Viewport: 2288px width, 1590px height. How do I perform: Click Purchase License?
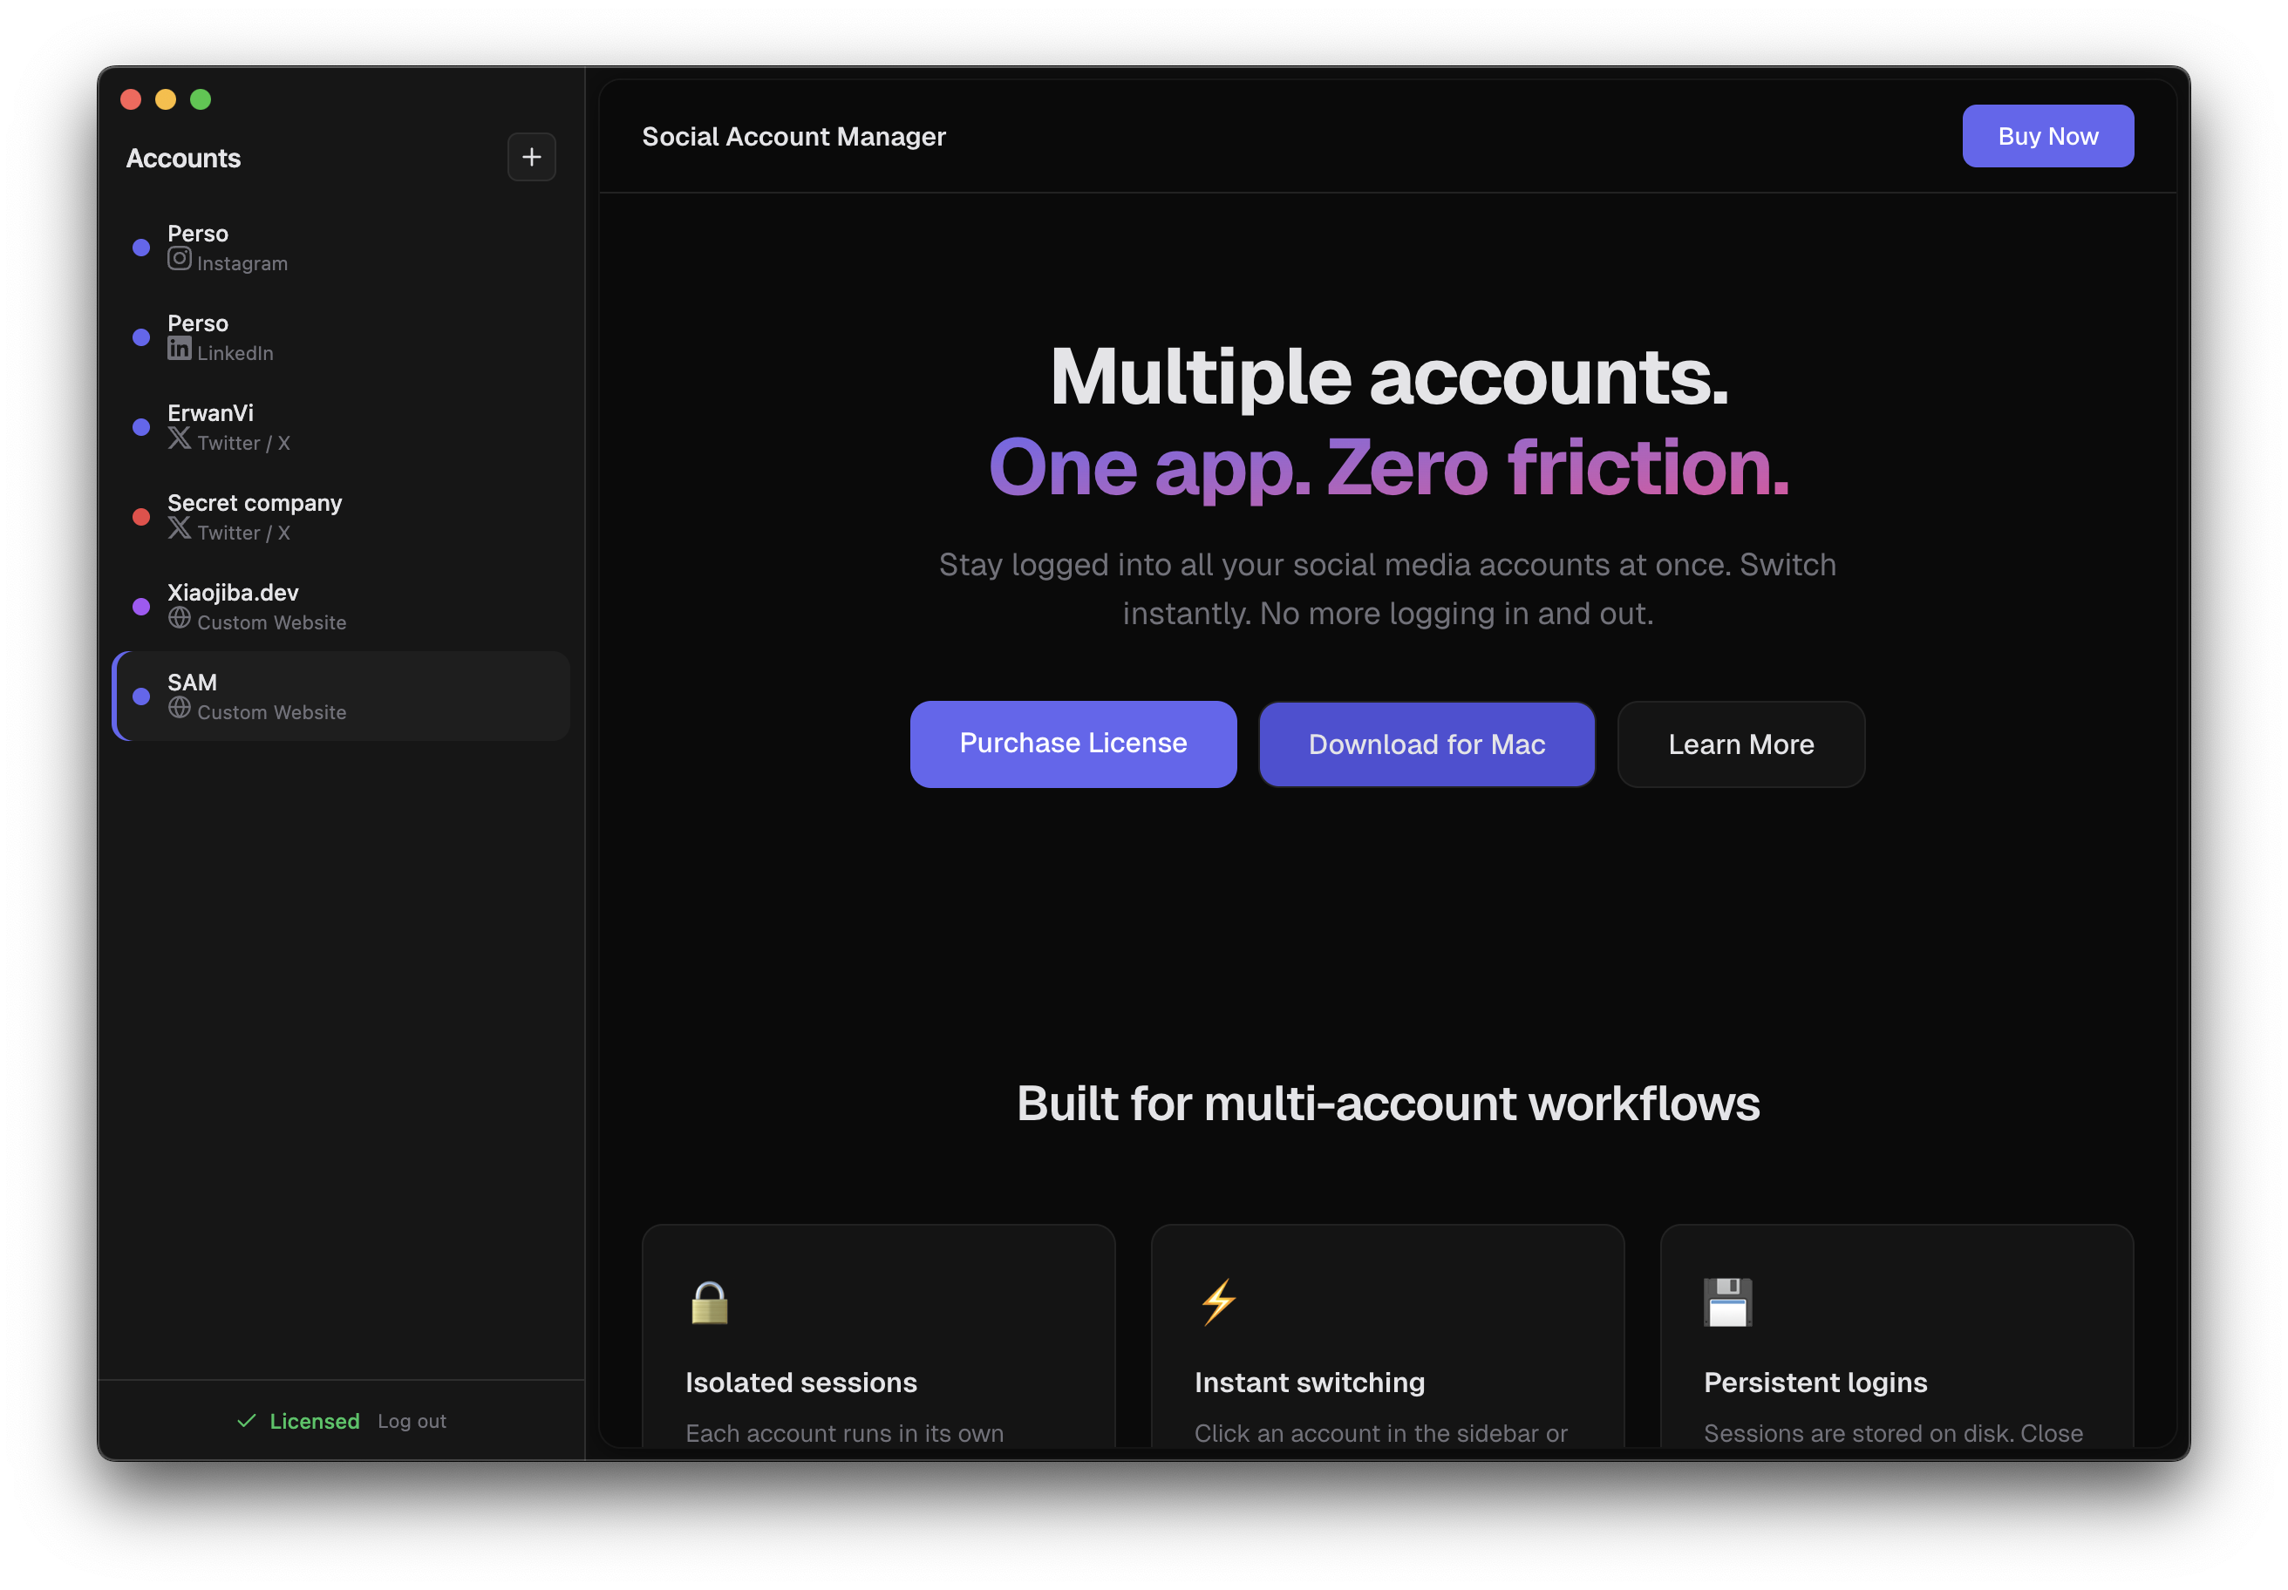[1073, 744]
